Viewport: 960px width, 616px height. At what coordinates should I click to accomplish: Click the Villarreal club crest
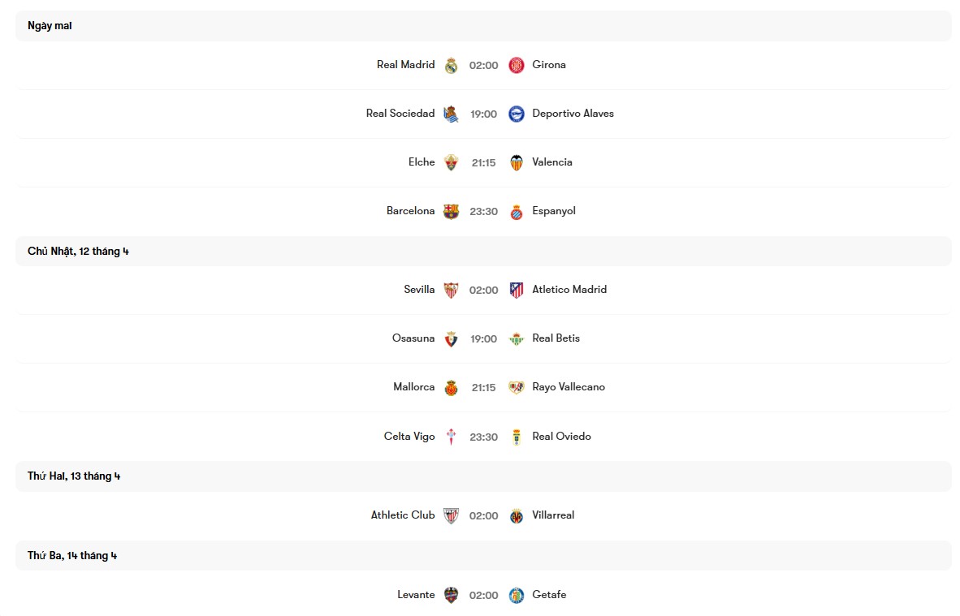[x=517, y=515]
